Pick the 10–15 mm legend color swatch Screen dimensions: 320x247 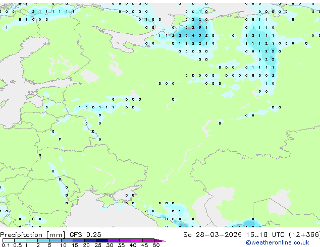(x=67, y=240)
